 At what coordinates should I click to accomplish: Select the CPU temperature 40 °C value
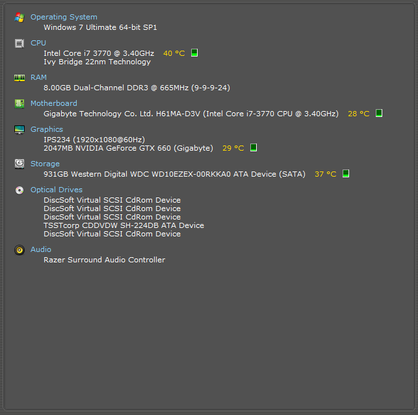pyautogui.click(x=174, y=53)
